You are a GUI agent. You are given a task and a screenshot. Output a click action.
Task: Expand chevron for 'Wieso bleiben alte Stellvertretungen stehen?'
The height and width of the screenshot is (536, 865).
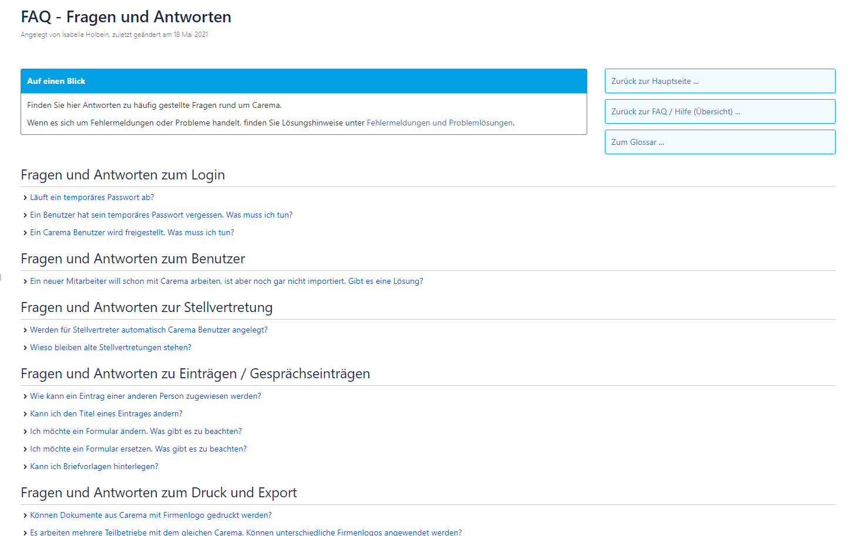(25, 348)
